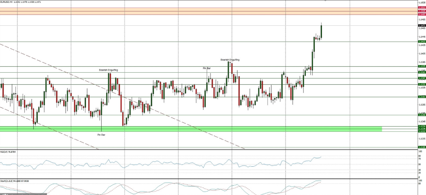
Task: Click the red 1.1513 price level tag
Action: (x=422, y=8)
